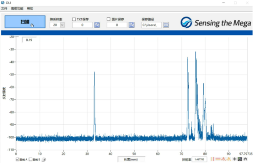Click the 扫描 scan button

[x=25, y=22]
